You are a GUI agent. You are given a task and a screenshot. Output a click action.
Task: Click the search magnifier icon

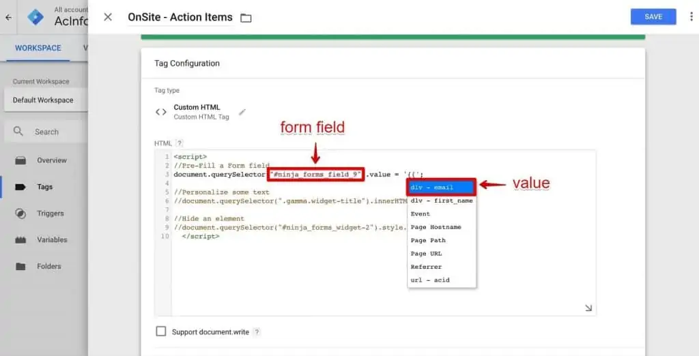point(18,132)
